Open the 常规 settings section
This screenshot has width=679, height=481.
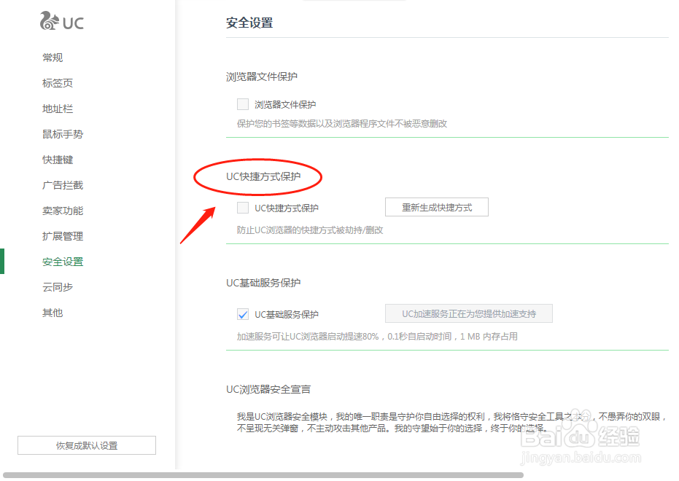[x=53, y=58]
